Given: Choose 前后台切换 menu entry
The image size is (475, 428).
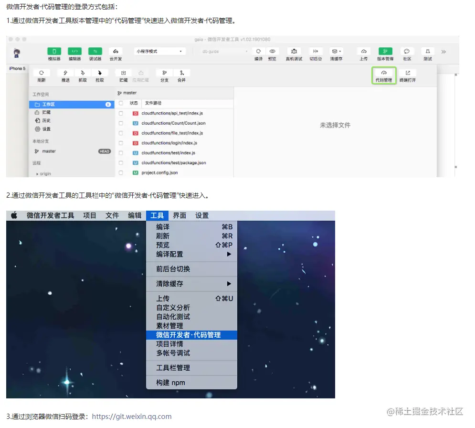Looking at the screenshot, I should [x=191, y=269].
